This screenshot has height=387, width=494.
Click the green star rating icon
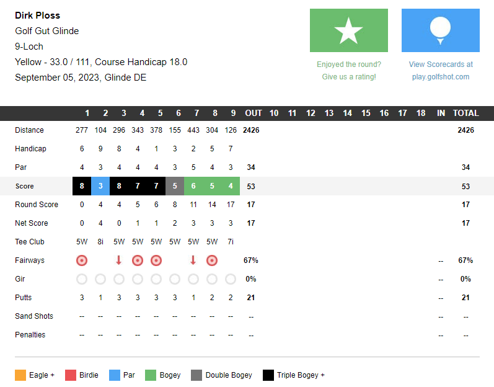[349, 30]
